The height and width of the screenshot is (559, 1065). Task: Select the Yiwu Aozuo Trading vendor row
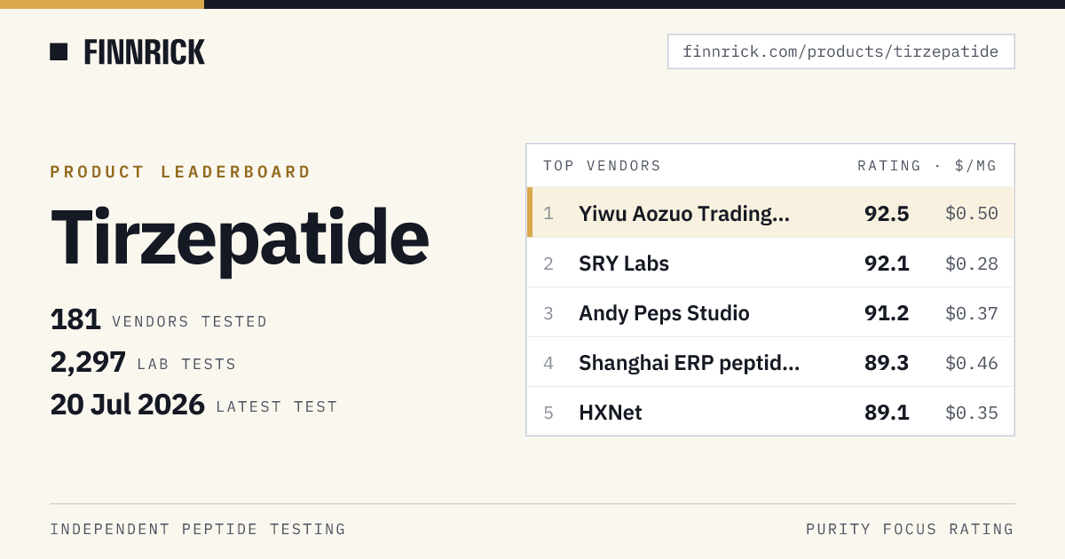[770, 213]
